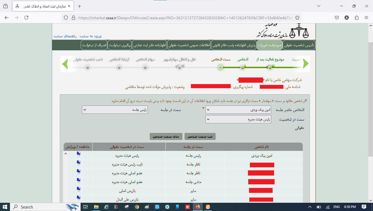Open Google Chrome from taskbar
Screen dimensions: 373x211
(x=137, y=207)
